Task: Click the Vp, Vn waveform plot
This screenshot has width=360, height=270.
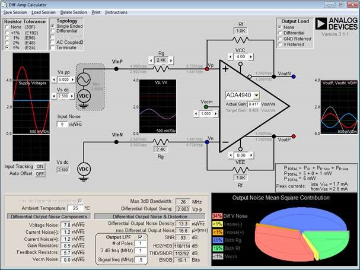Action: pos(158,106)
